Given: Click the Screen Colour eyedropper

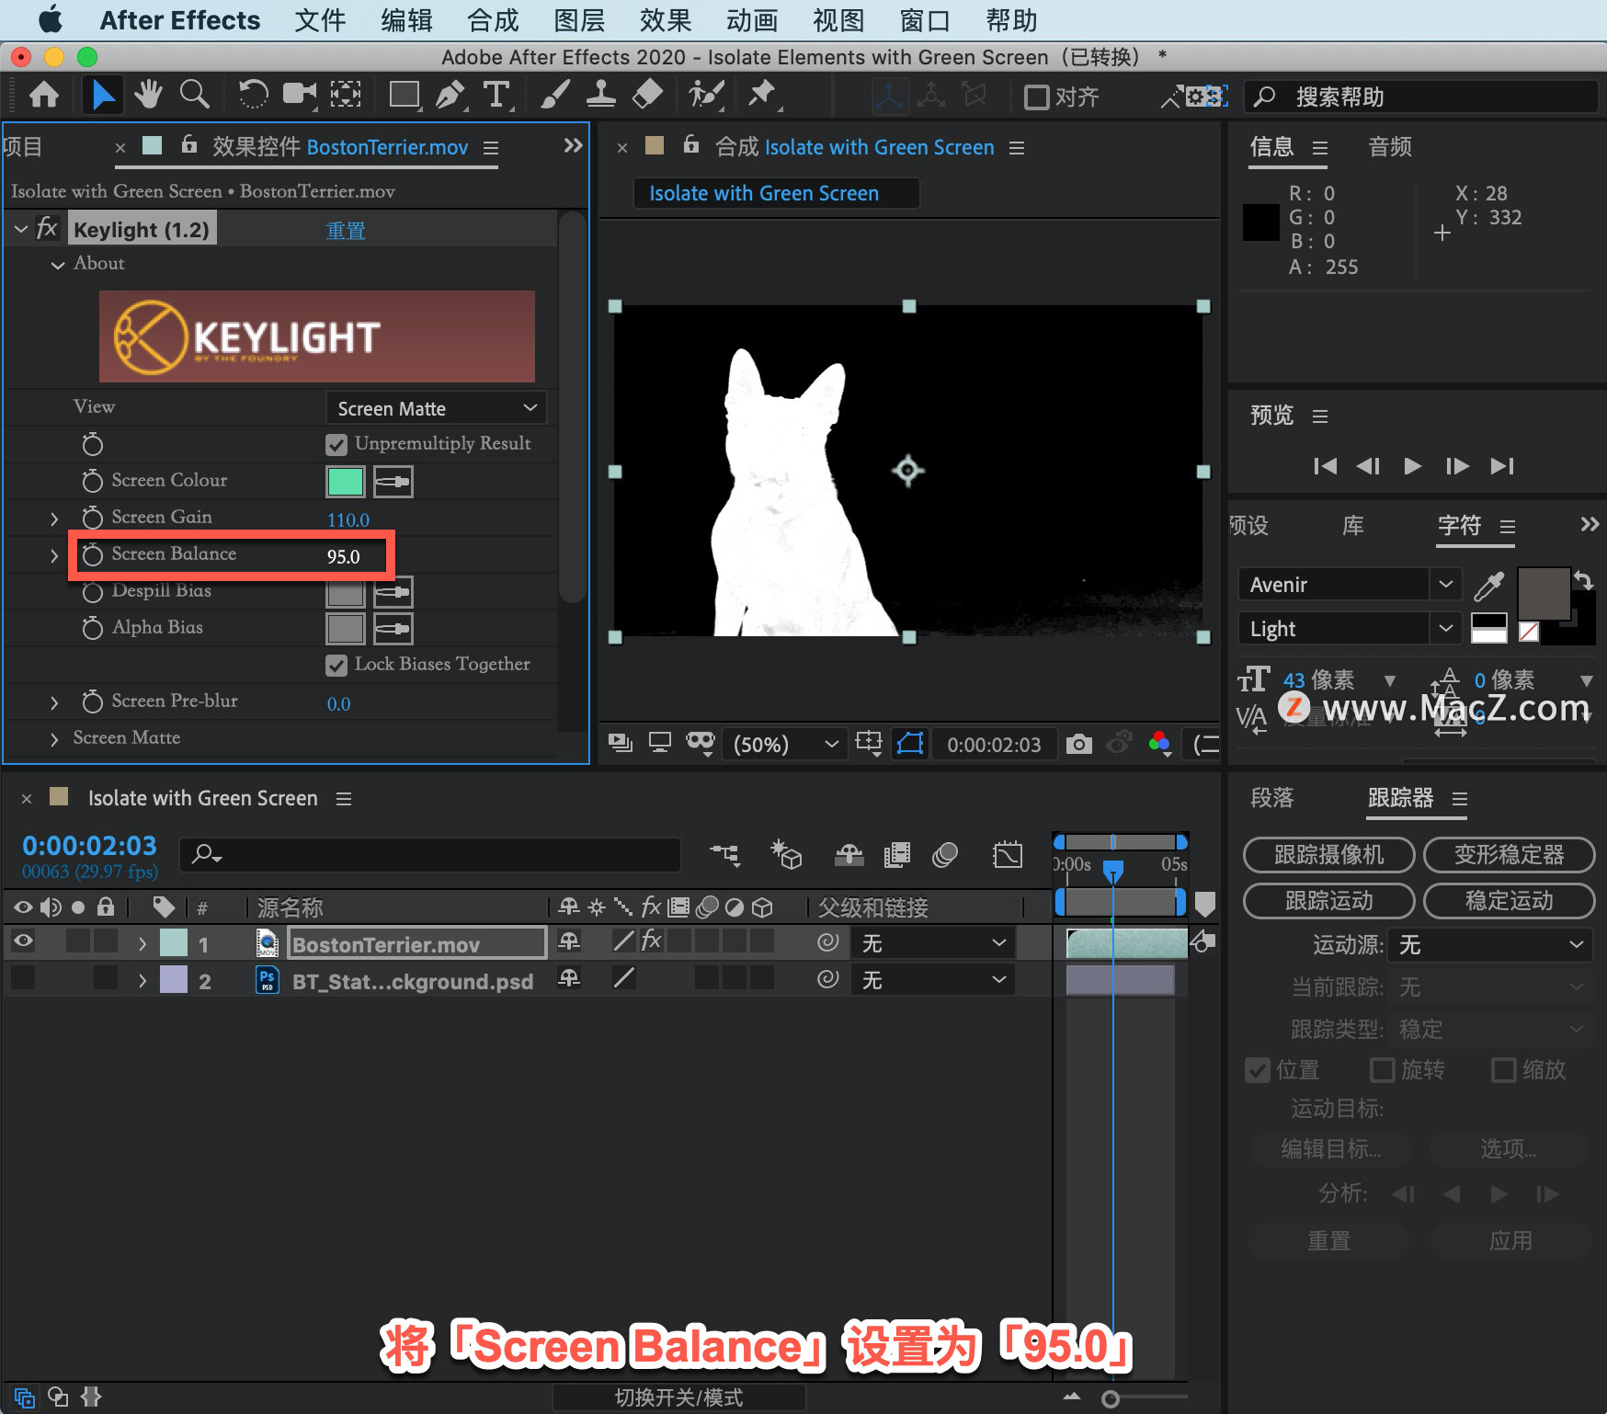Looking at the screenshot, I should (x=393, y=481).
